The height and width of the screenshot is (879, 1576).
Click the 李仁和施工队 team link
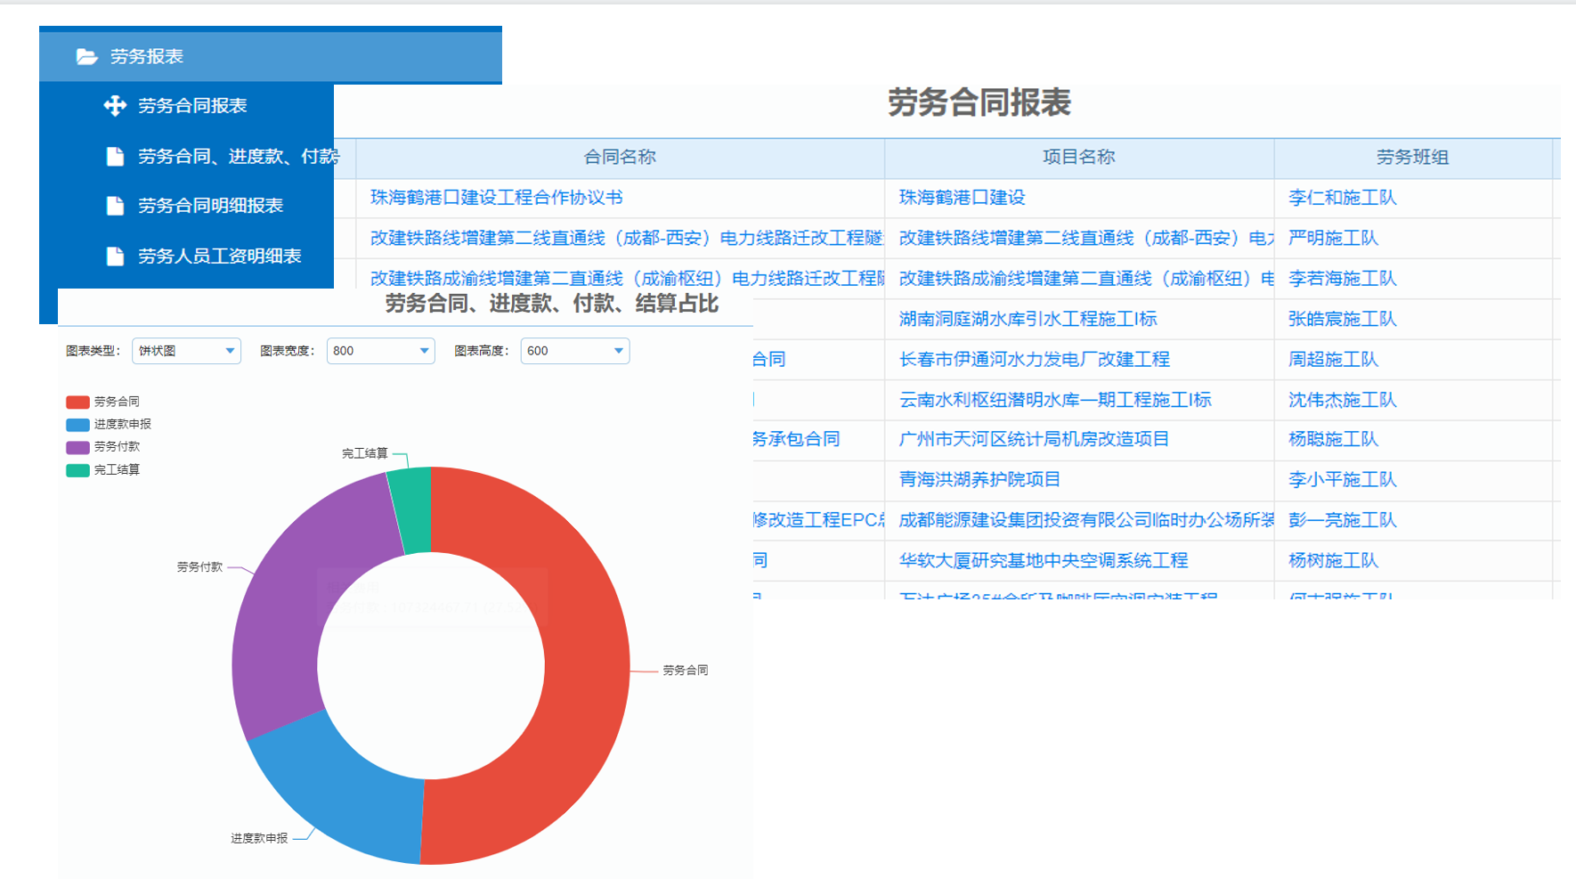pyautogui.click(x=1342, y=198)
